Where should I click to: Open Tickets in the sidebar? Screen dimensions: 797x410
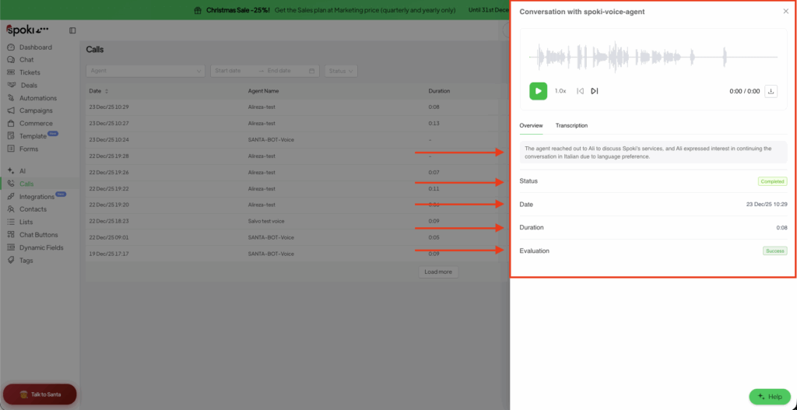click(x=30, y=72)
